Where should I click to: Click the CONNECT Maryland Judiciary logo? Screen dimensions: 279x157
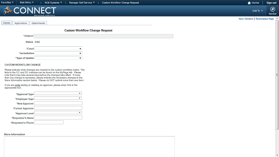click(29, 10)
